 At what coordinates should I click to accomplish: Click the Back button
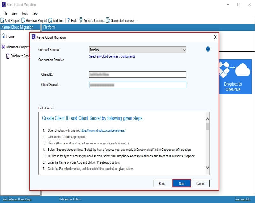[162, 183]
